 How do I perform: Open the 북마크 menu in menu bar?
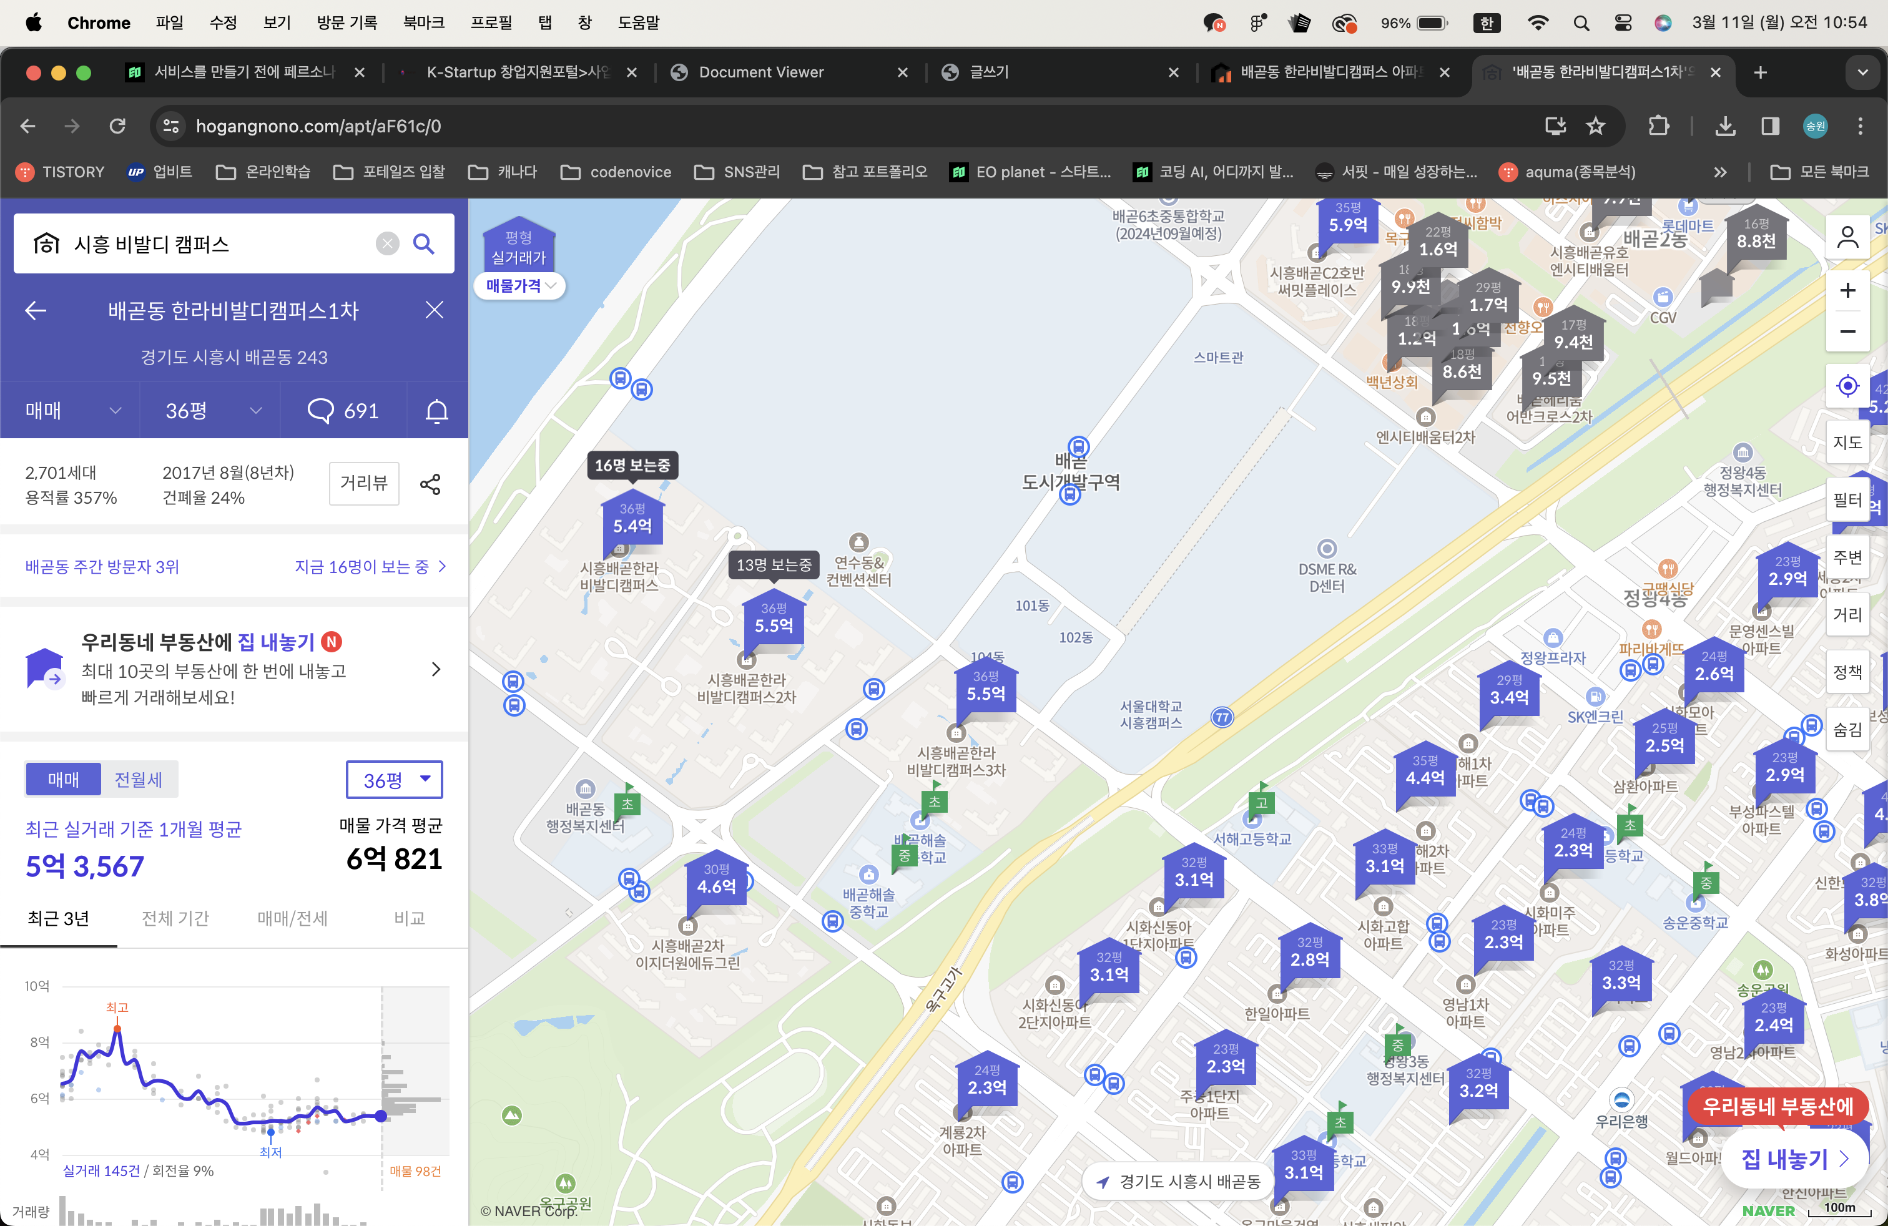(423, 23)
